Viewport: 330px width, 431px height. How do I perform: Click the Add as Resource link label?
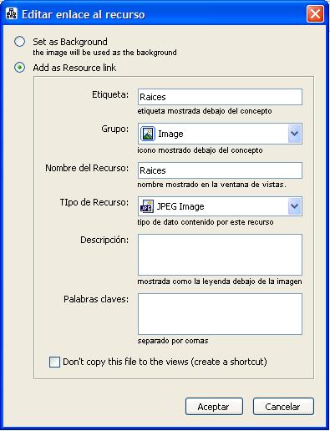pos(74,68)
